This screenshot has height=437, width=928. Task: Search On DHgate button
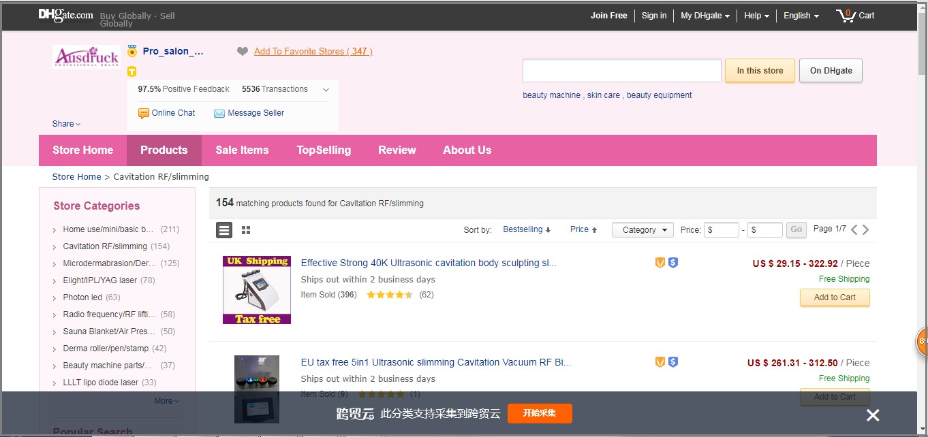[831, 71]
